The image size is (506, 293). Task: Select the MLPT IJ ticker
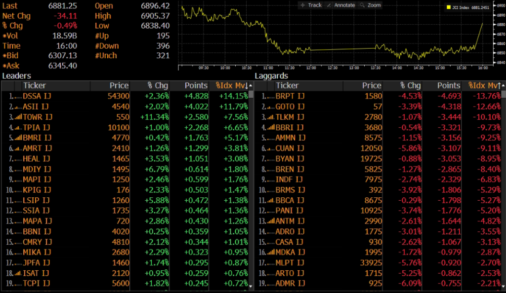pos(290,263)
